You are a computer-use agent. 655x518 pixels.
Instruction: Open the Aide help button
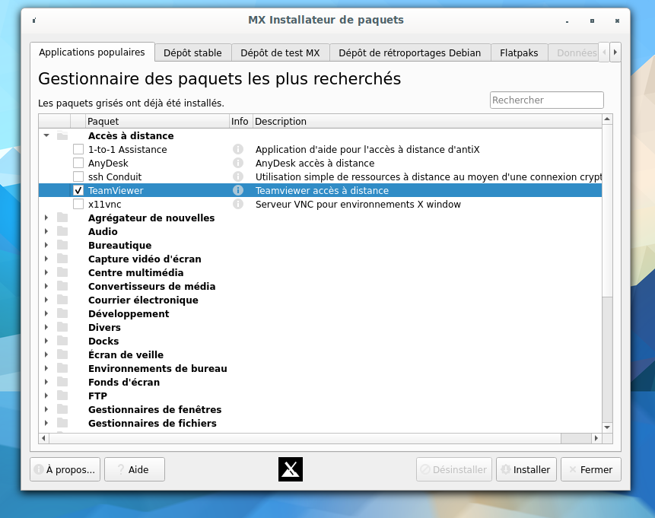click(x=135, y=469)
